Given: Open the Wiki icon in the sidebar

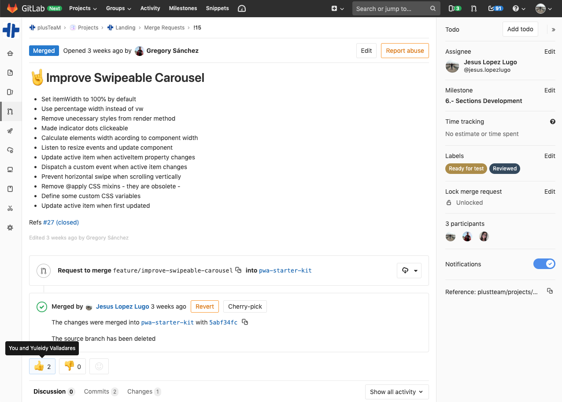Looking at the screenshot, I should [10, 189].
